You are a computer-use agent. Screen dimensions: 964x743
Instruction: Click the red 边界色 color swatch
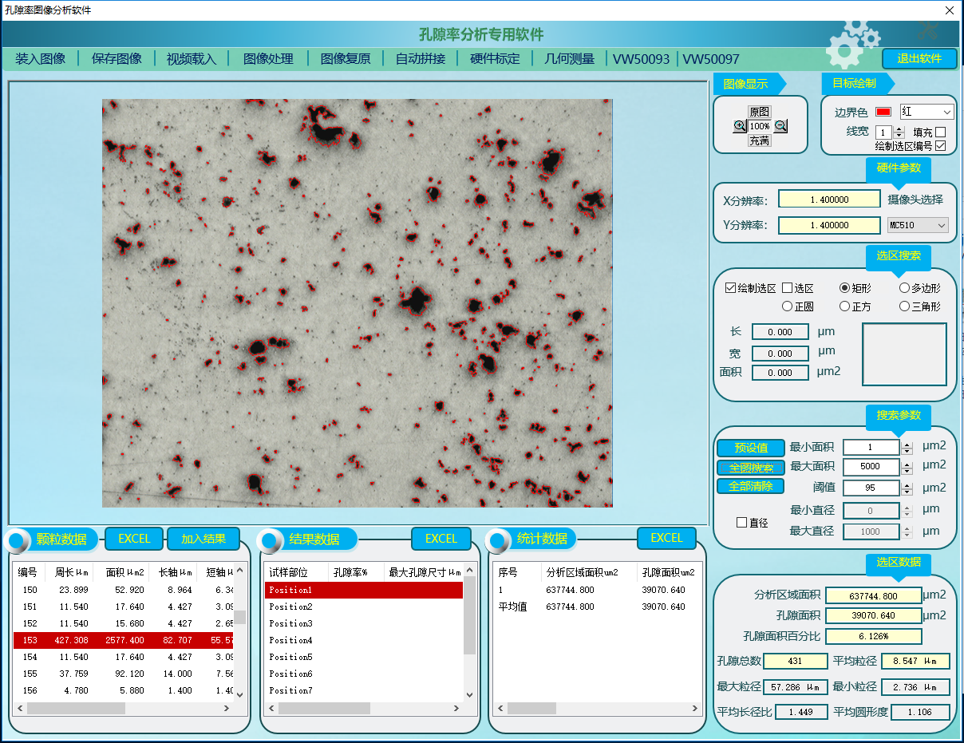pos(883,113)
